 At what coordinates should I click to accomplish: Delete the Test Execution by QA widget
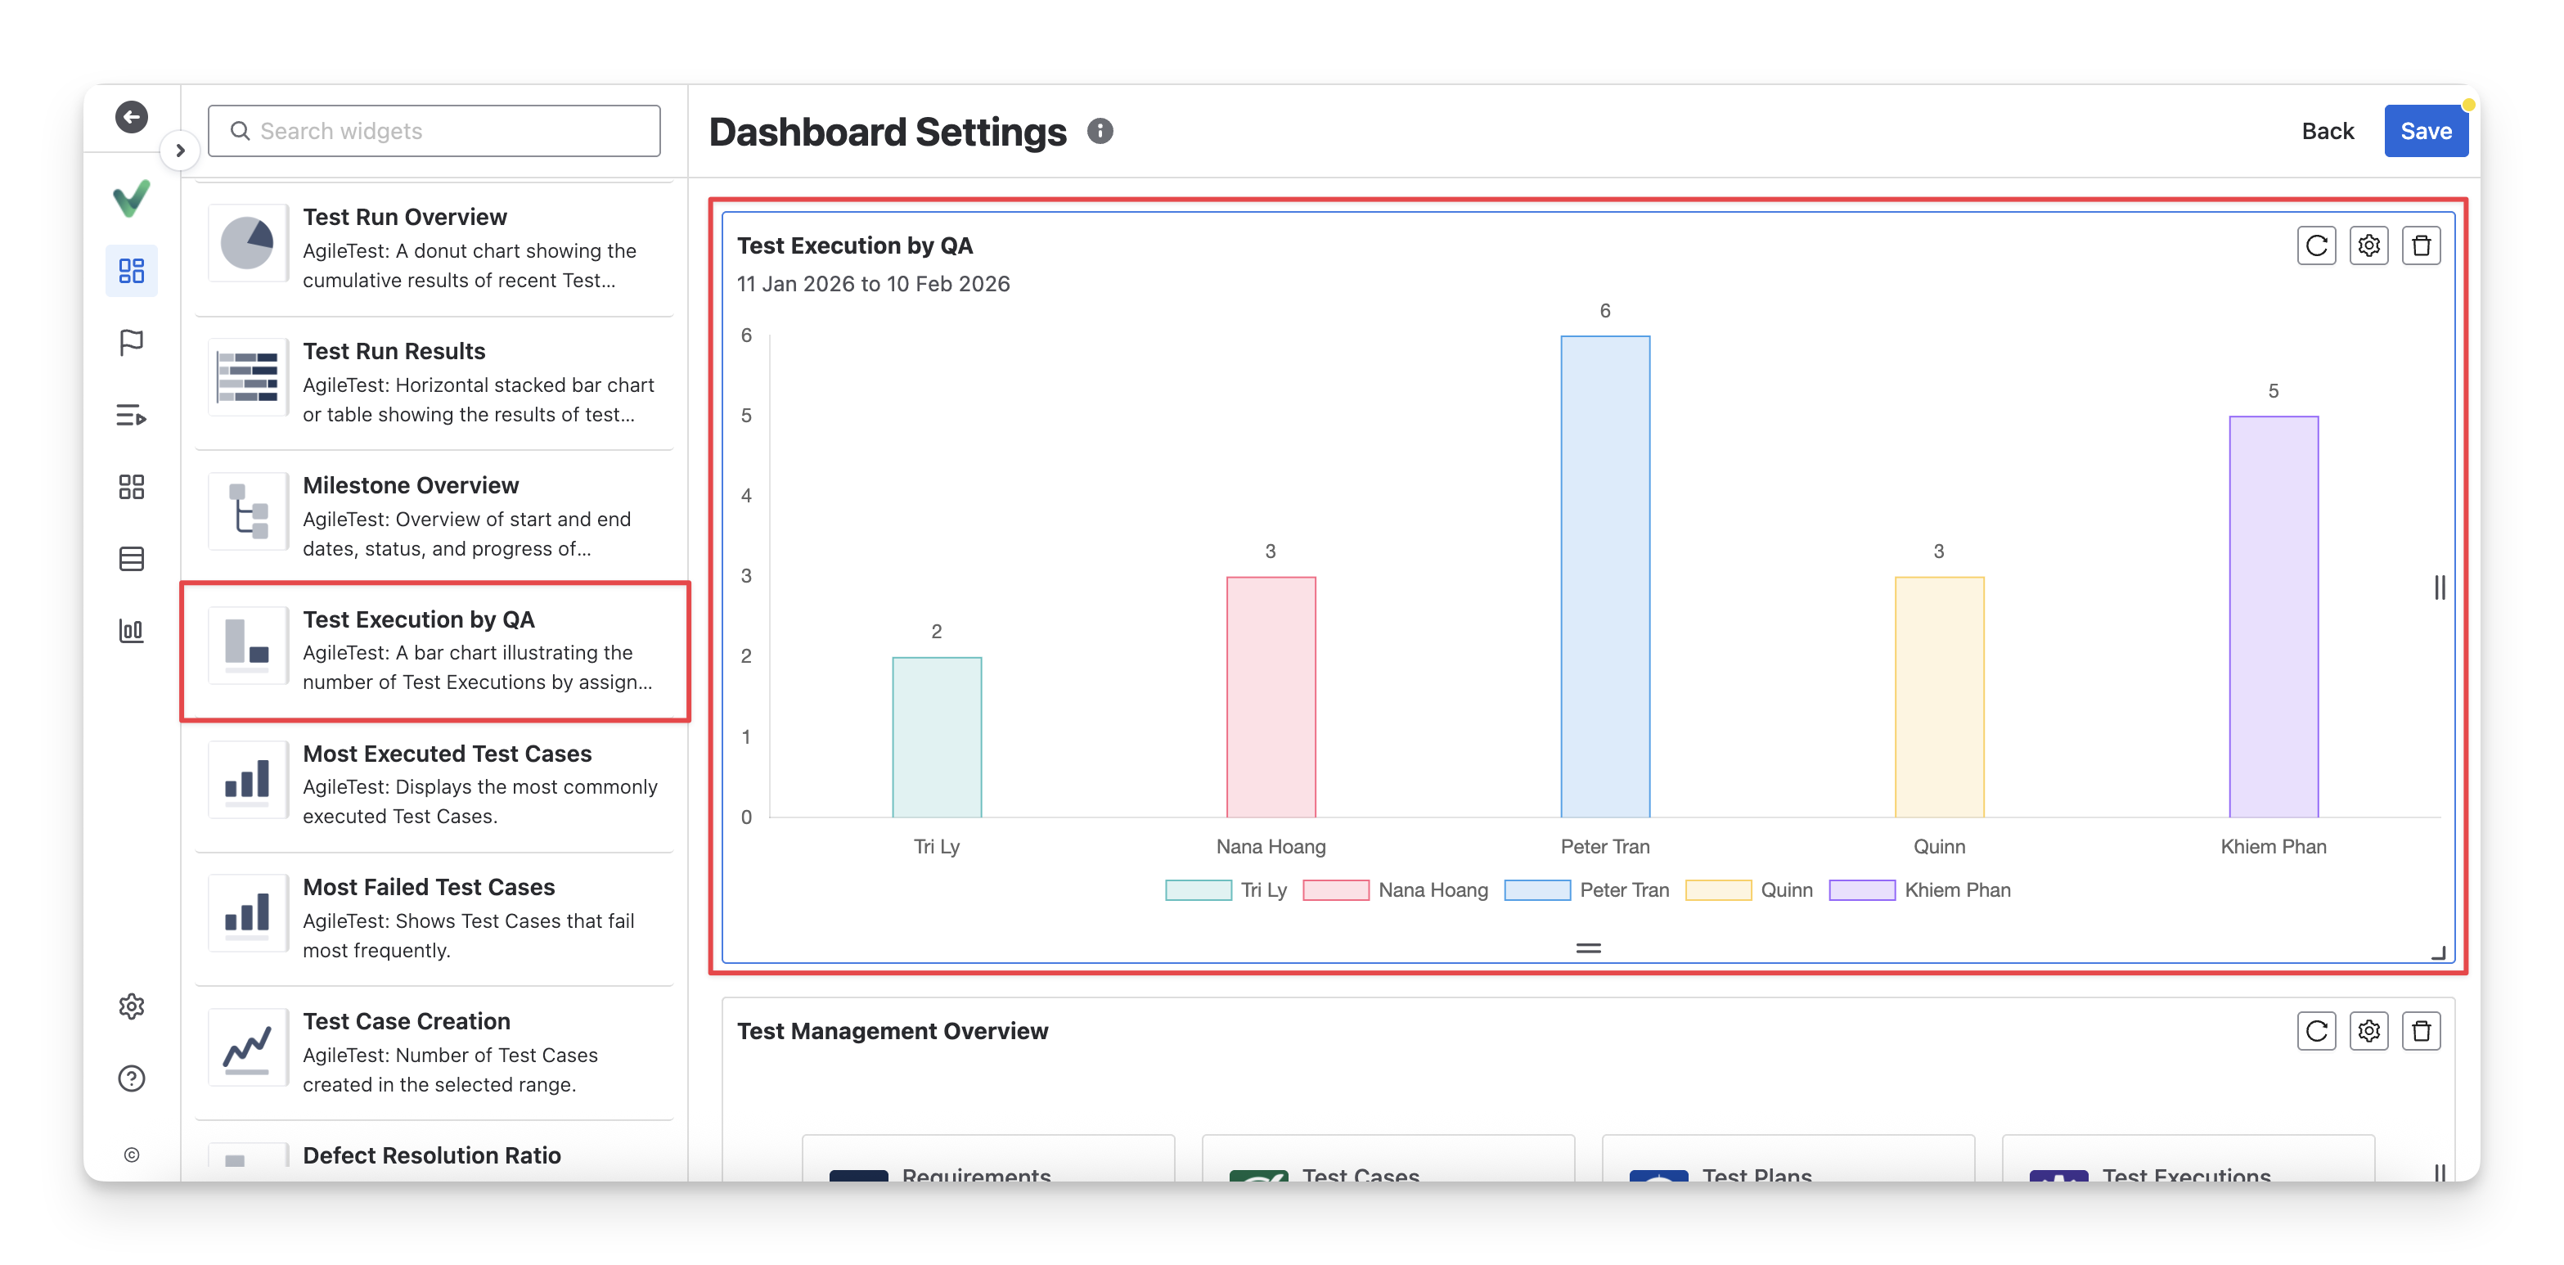tap(2422, 245)
